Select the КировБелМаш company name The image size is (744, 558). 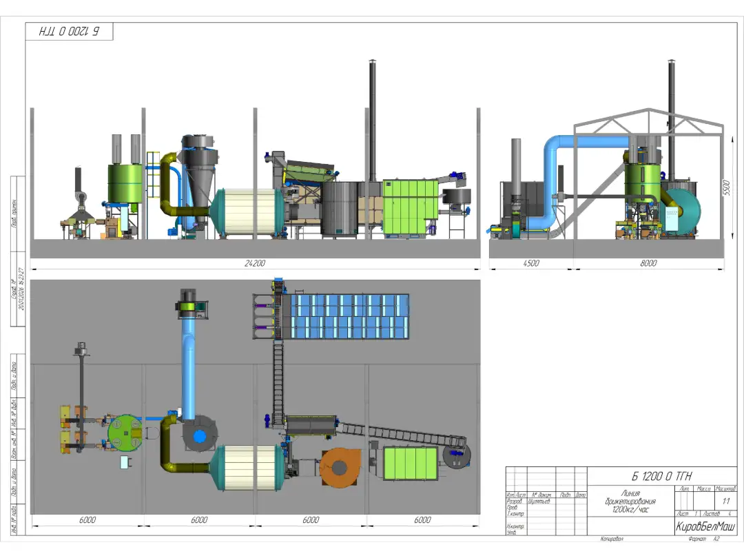coord(705,527)
